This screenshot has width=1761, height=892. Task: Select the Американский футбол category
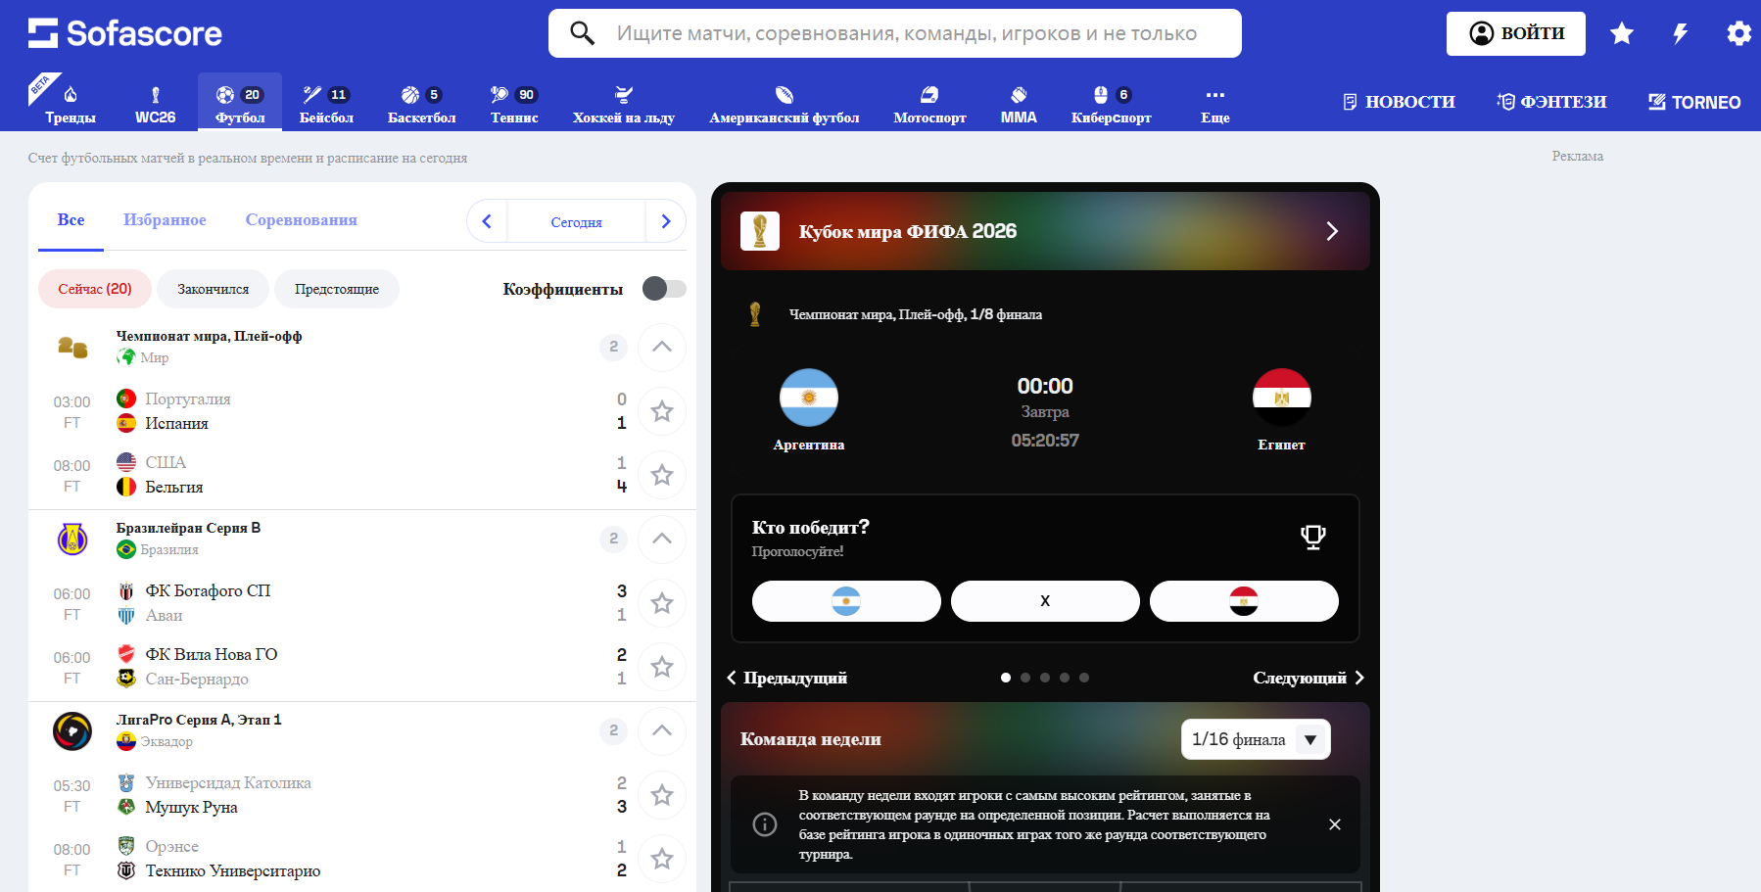pyautogui.click(x=785, y=106)
